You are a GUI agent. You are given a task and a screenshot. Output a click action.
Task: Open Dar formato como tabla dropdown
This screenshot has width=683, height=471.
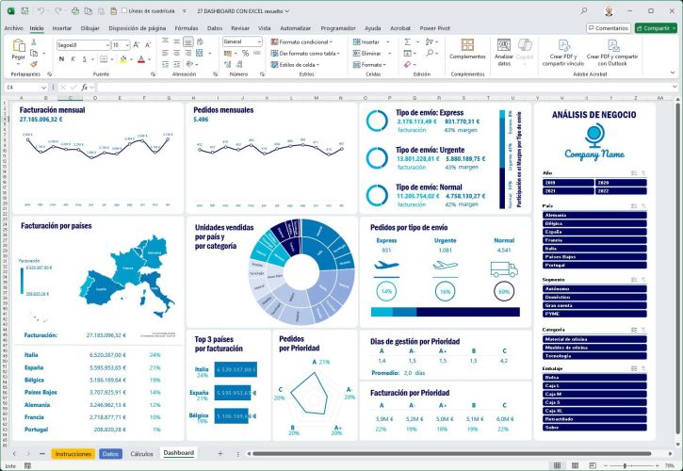305,53
